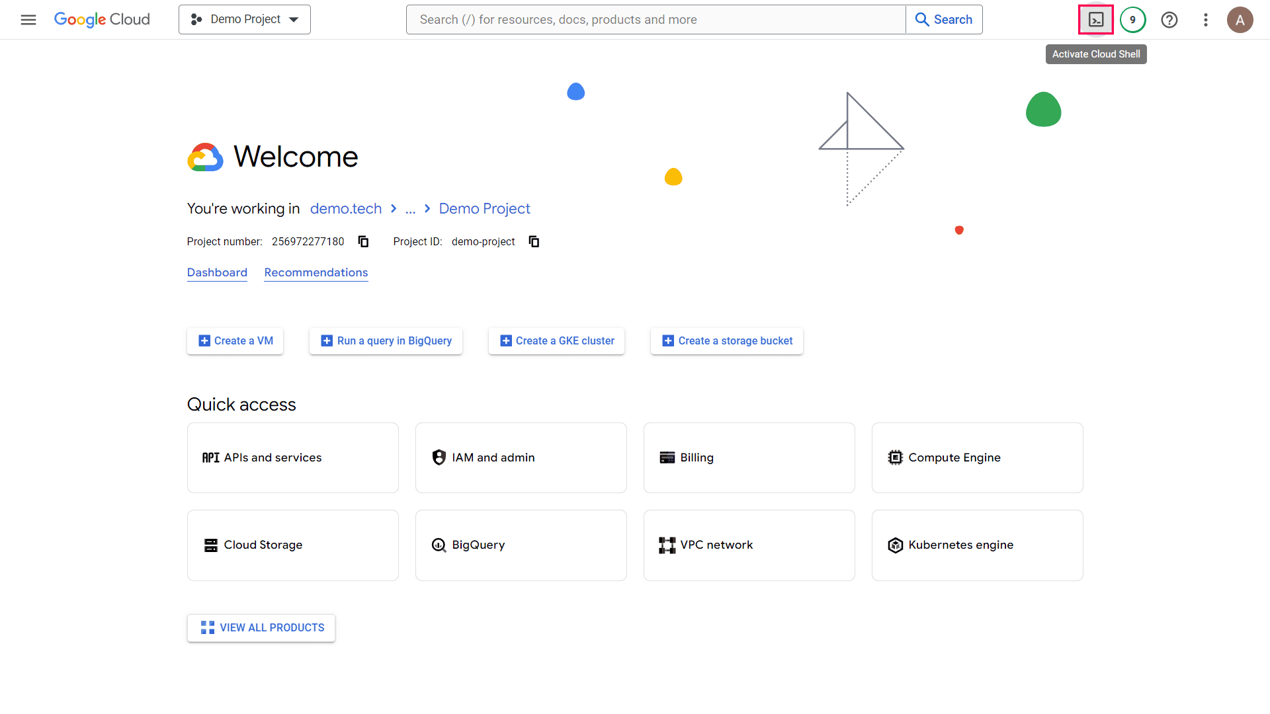Open the demo.tech organization link
This screenshot has width=1270, height=714.
tap(345, 208)
